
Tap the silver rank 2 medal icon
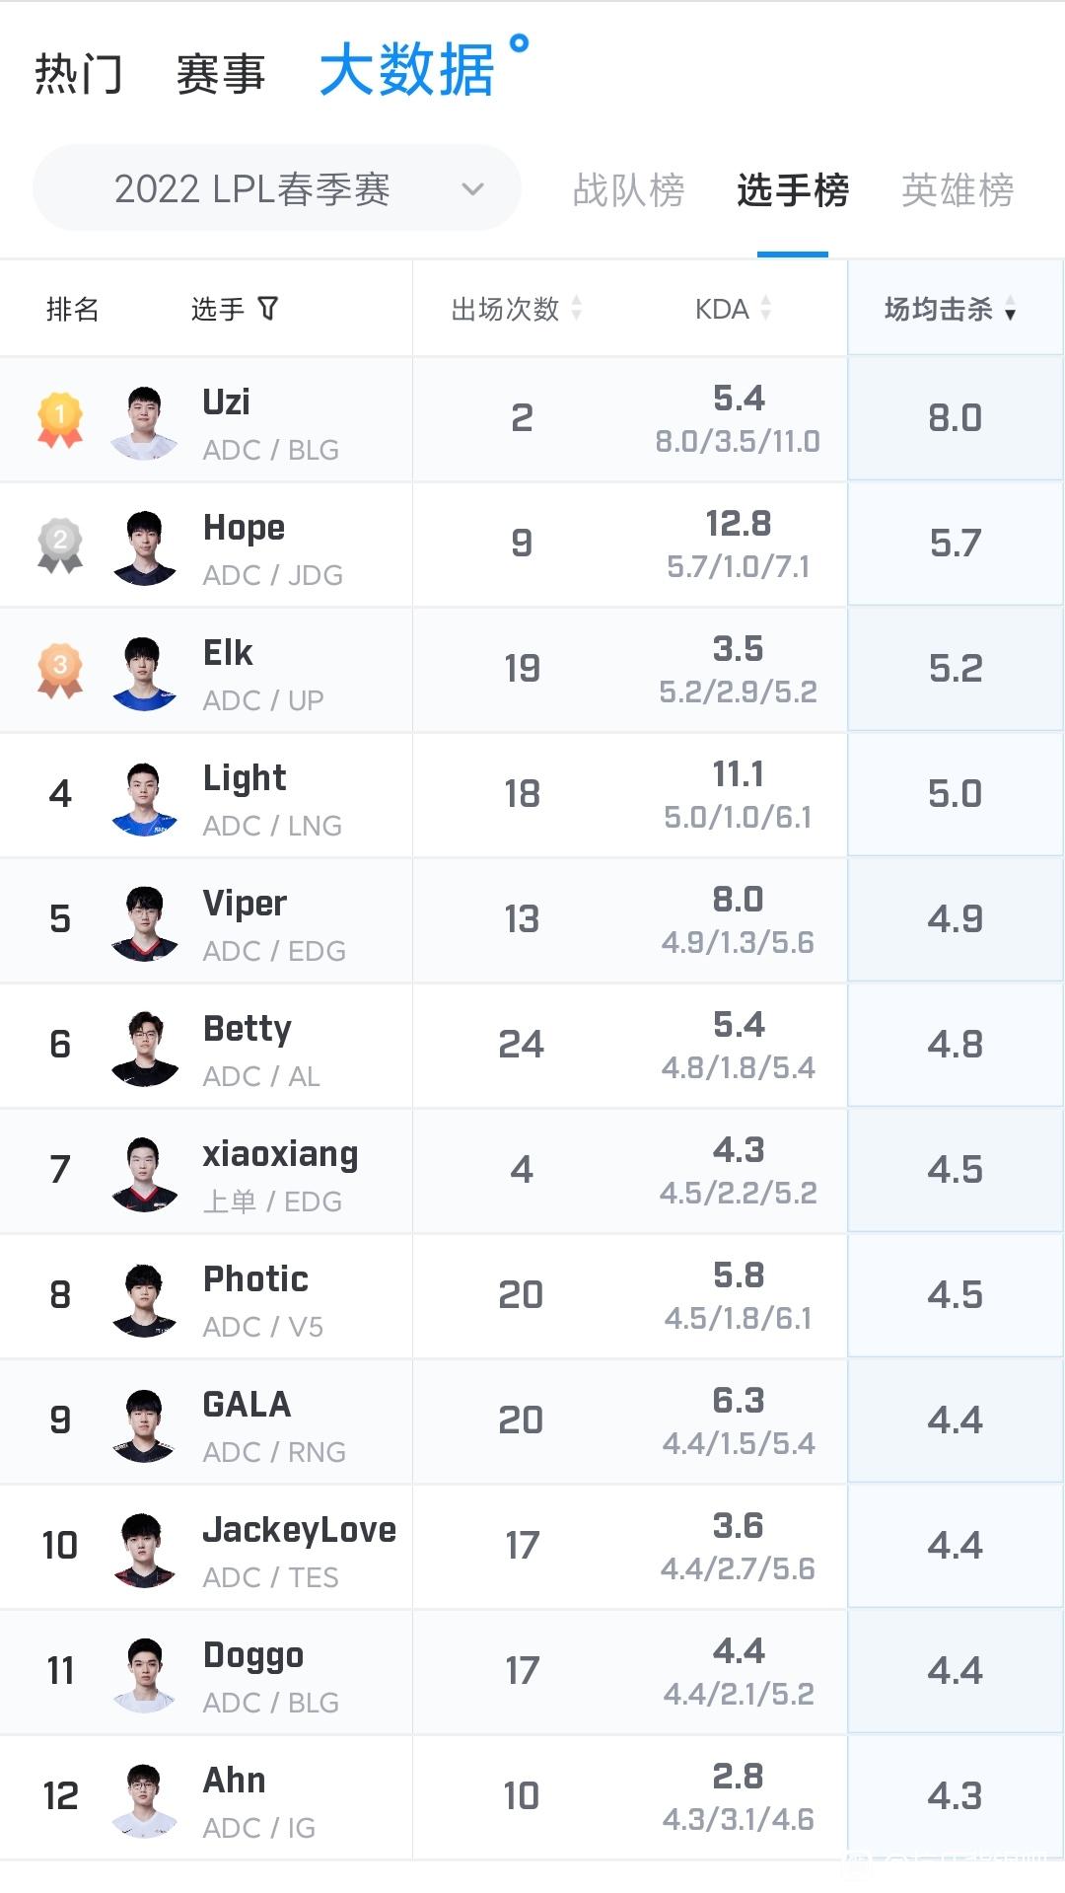tap(60, 545)
